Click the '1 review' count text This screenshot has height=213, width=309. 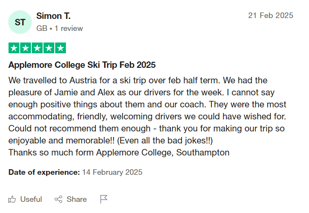click(68, 28)
